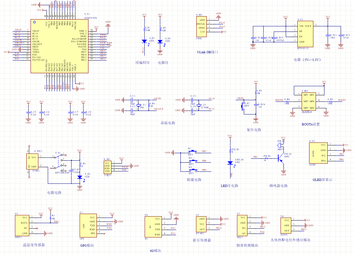This screenshot has width=354, height=255.
Task: Click the MQ-2 smoke sensor block
Action: pyautogui.click(x=242, y=225)
